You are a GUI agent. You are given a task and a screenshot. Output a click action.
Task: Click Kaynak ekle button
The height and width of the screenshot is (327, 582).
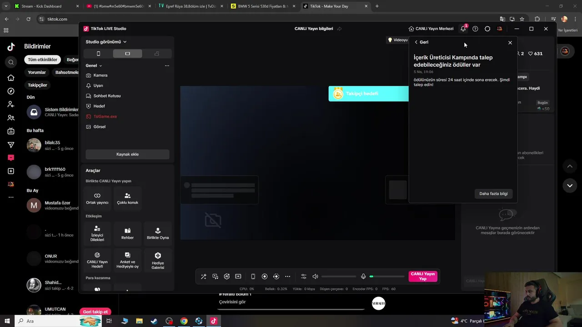(x=127, y=154)
